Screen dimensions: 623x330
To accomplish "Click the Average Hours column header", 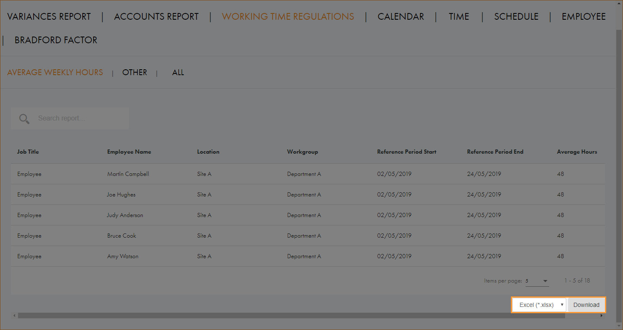I will 576,152.
